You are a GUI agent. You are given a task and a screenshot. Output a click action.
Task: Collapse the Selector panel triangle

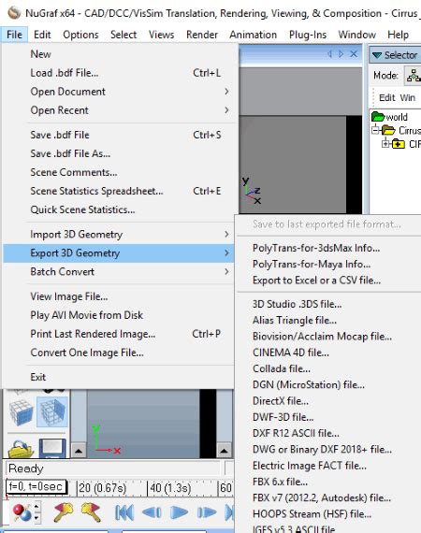[x=377, y=55]
